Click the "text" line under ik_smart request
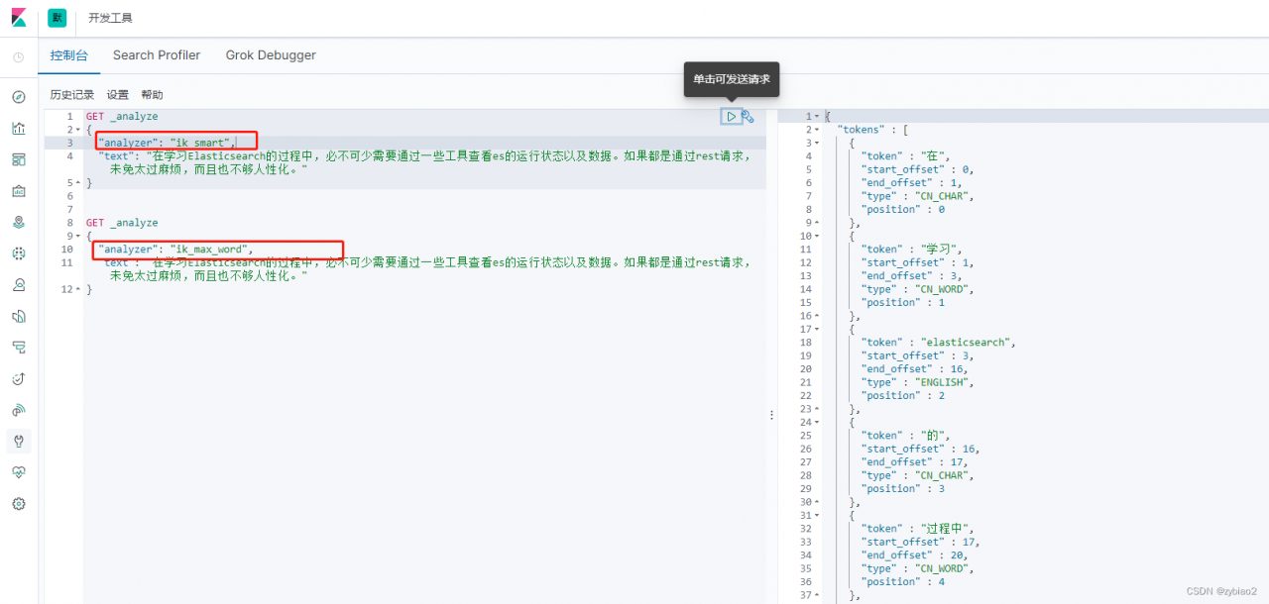This screenshot has height=604, width=1269. tap(424, 156)
